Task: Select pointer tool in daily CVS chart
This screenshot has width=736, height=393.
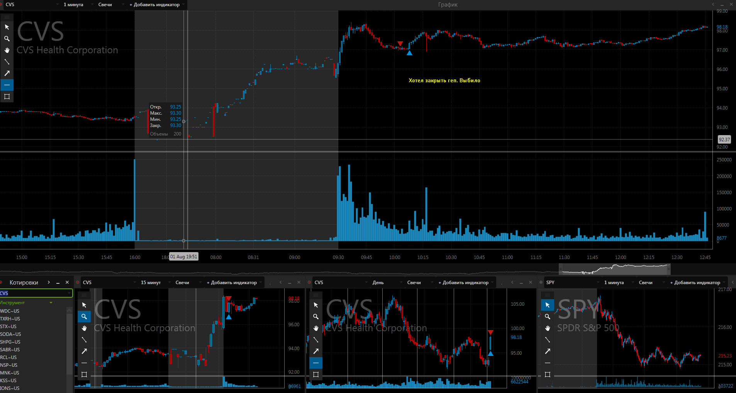Action: (316, 305)
